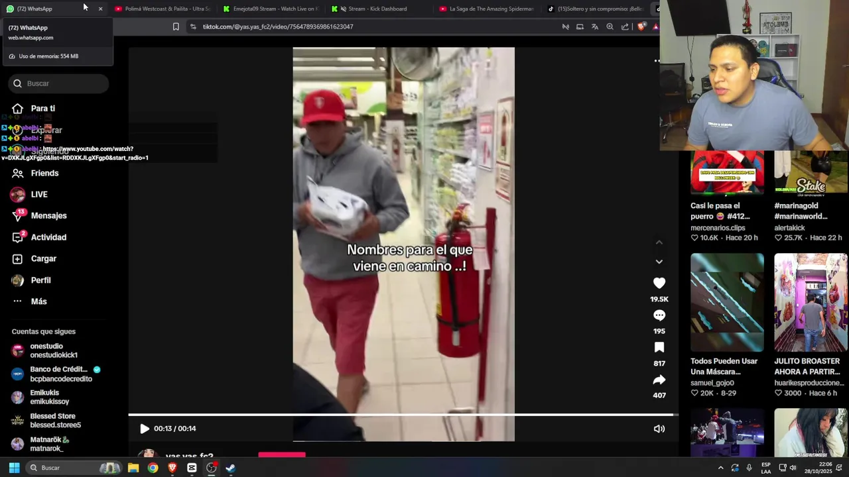Open 'JULITO BROASTER' video thumbnail

point(811,302)
